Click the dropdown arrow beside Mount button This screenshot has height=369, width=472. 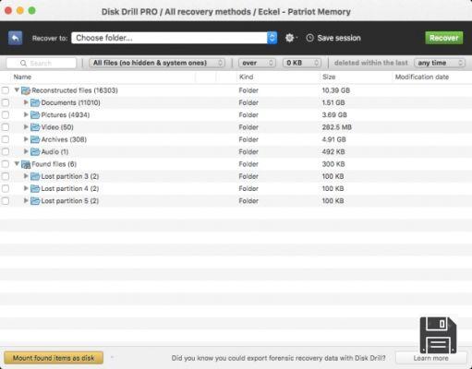tap(112, 357)
